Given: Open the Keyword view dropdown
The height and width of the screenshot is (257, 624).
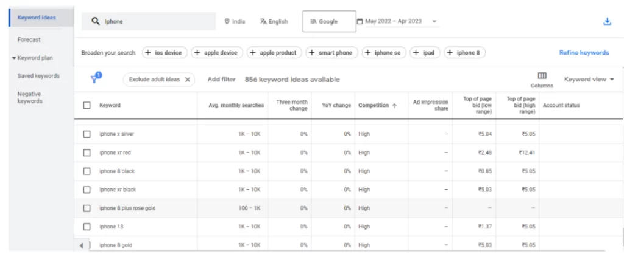Looking at the screenshot, I should pyautogui.click(x=589, y=80).
